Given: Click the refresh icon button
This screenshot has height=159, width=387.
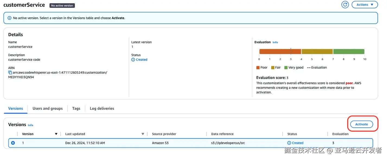Looking at the screenshot, I should pyautogui.click(x=345, y=5).
